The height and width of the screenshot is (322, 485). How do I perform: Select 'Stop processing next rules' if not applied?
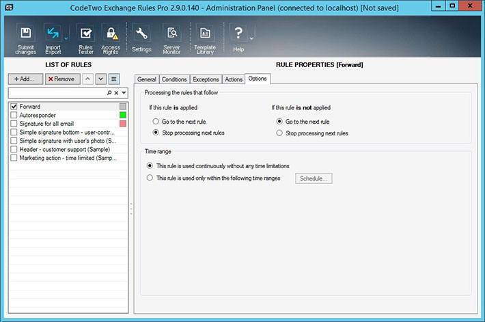click(279, 133)
